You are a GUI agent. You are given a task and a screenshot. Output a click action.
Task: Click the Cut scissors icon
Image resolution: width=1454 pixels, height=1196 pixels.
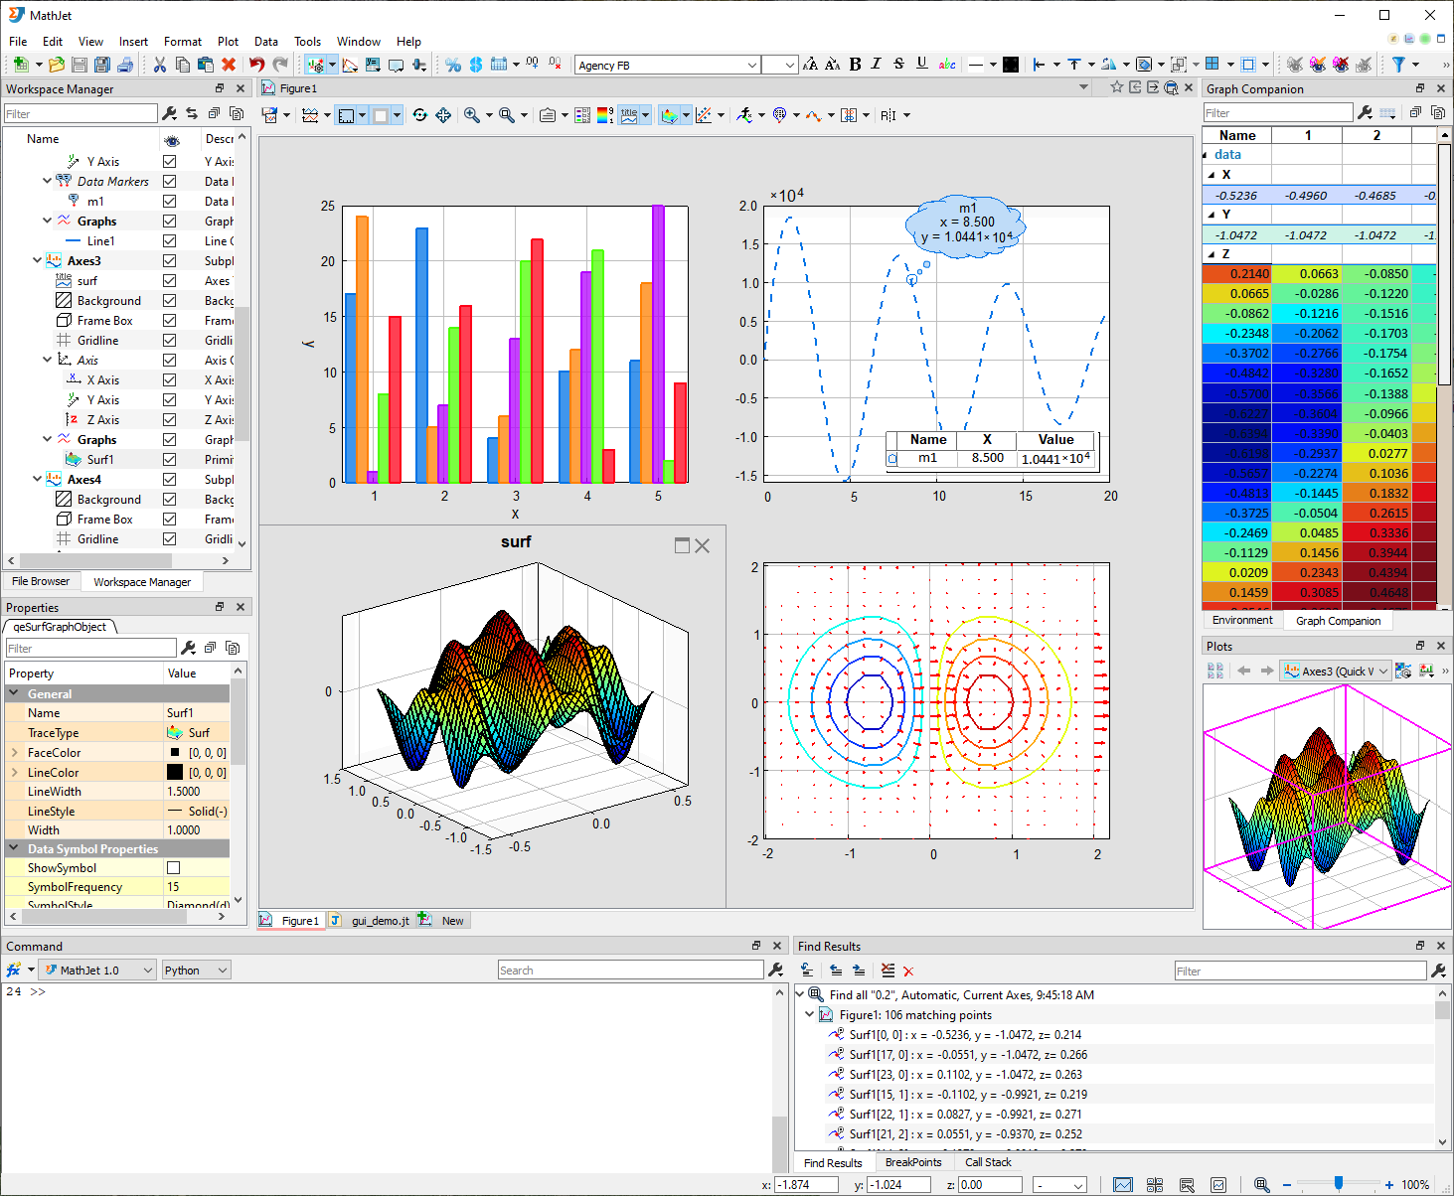coord(159,65)
